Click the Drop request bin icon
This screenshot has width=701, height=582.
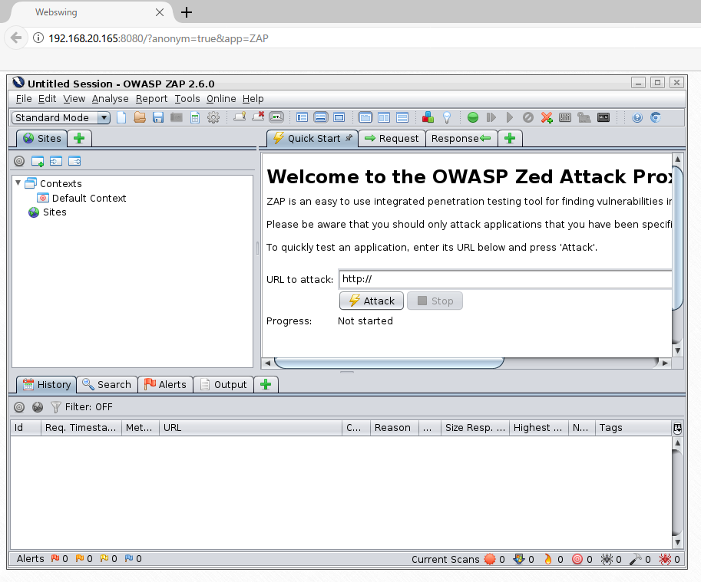pos(528,117)
